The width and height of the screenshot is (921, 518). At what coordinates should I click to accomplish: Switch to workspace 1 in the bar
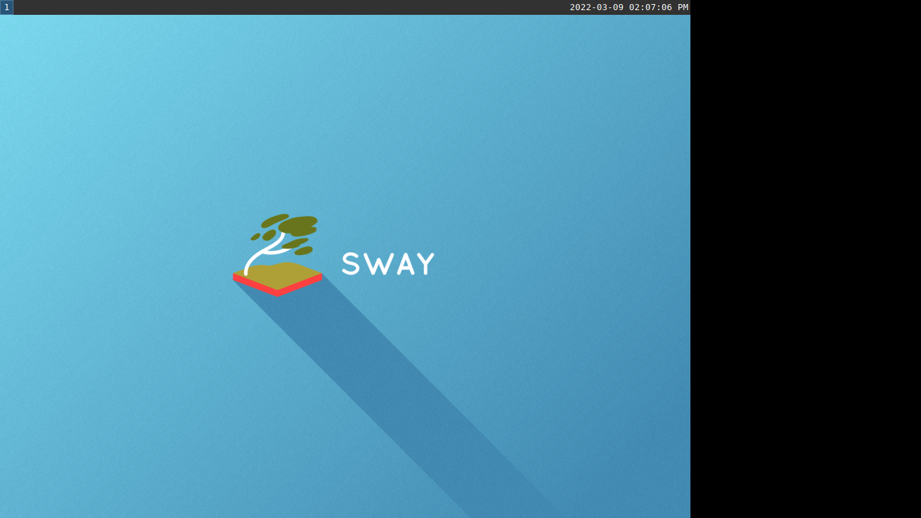point(7,7)
